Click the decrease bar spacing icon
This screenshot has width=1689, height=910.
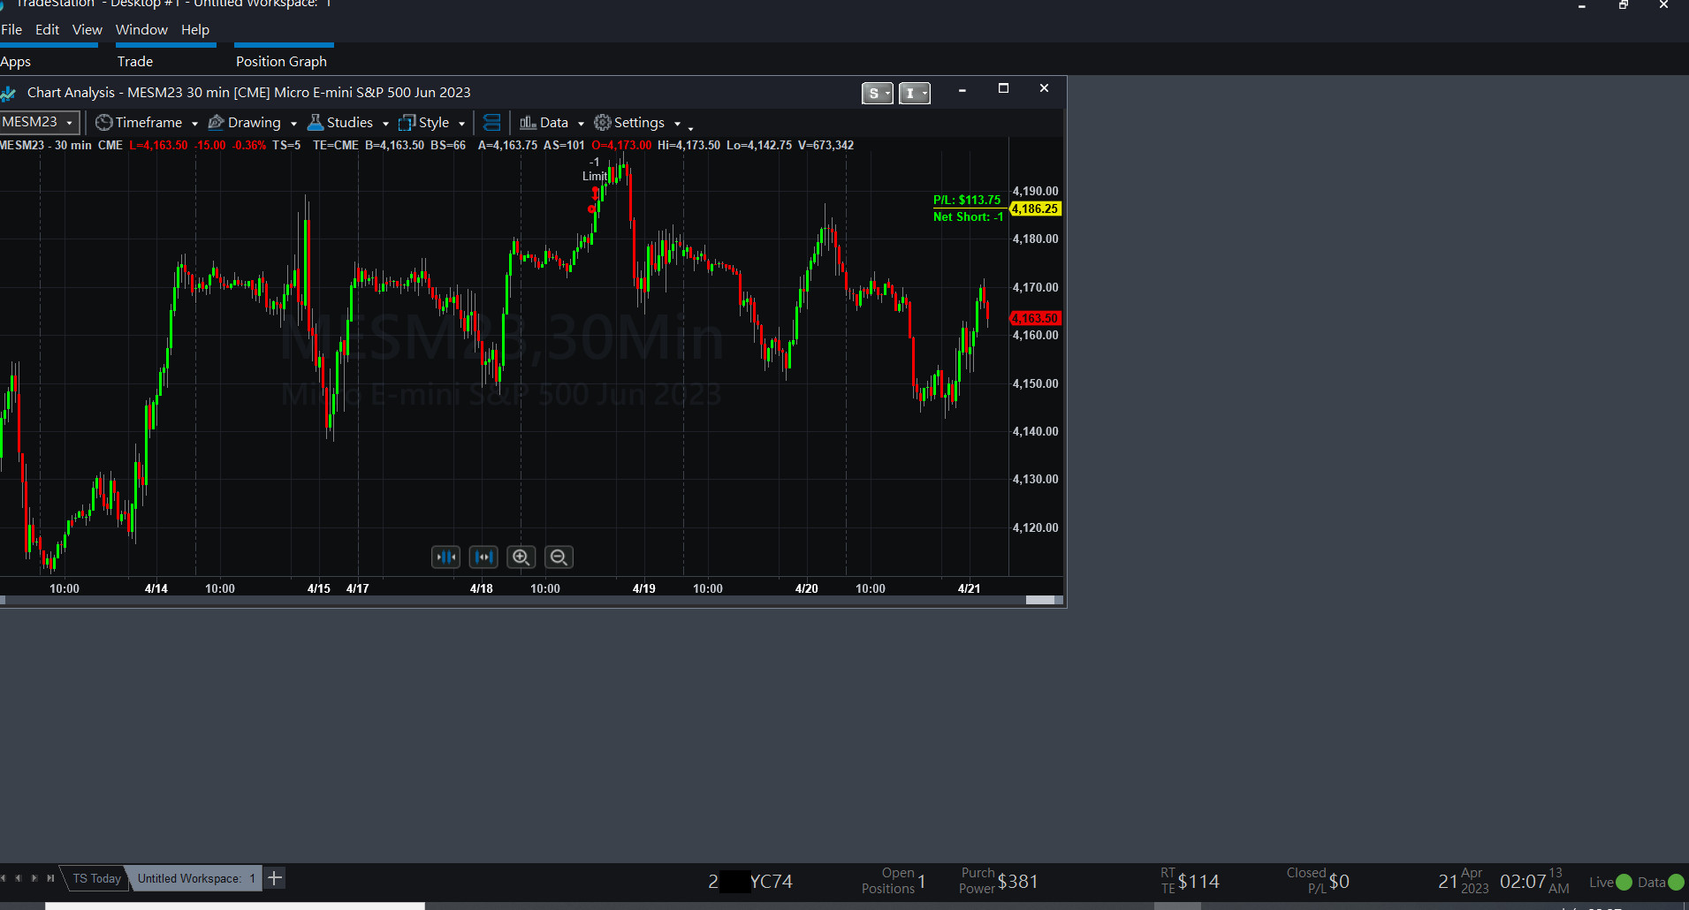tap(445, 557)
